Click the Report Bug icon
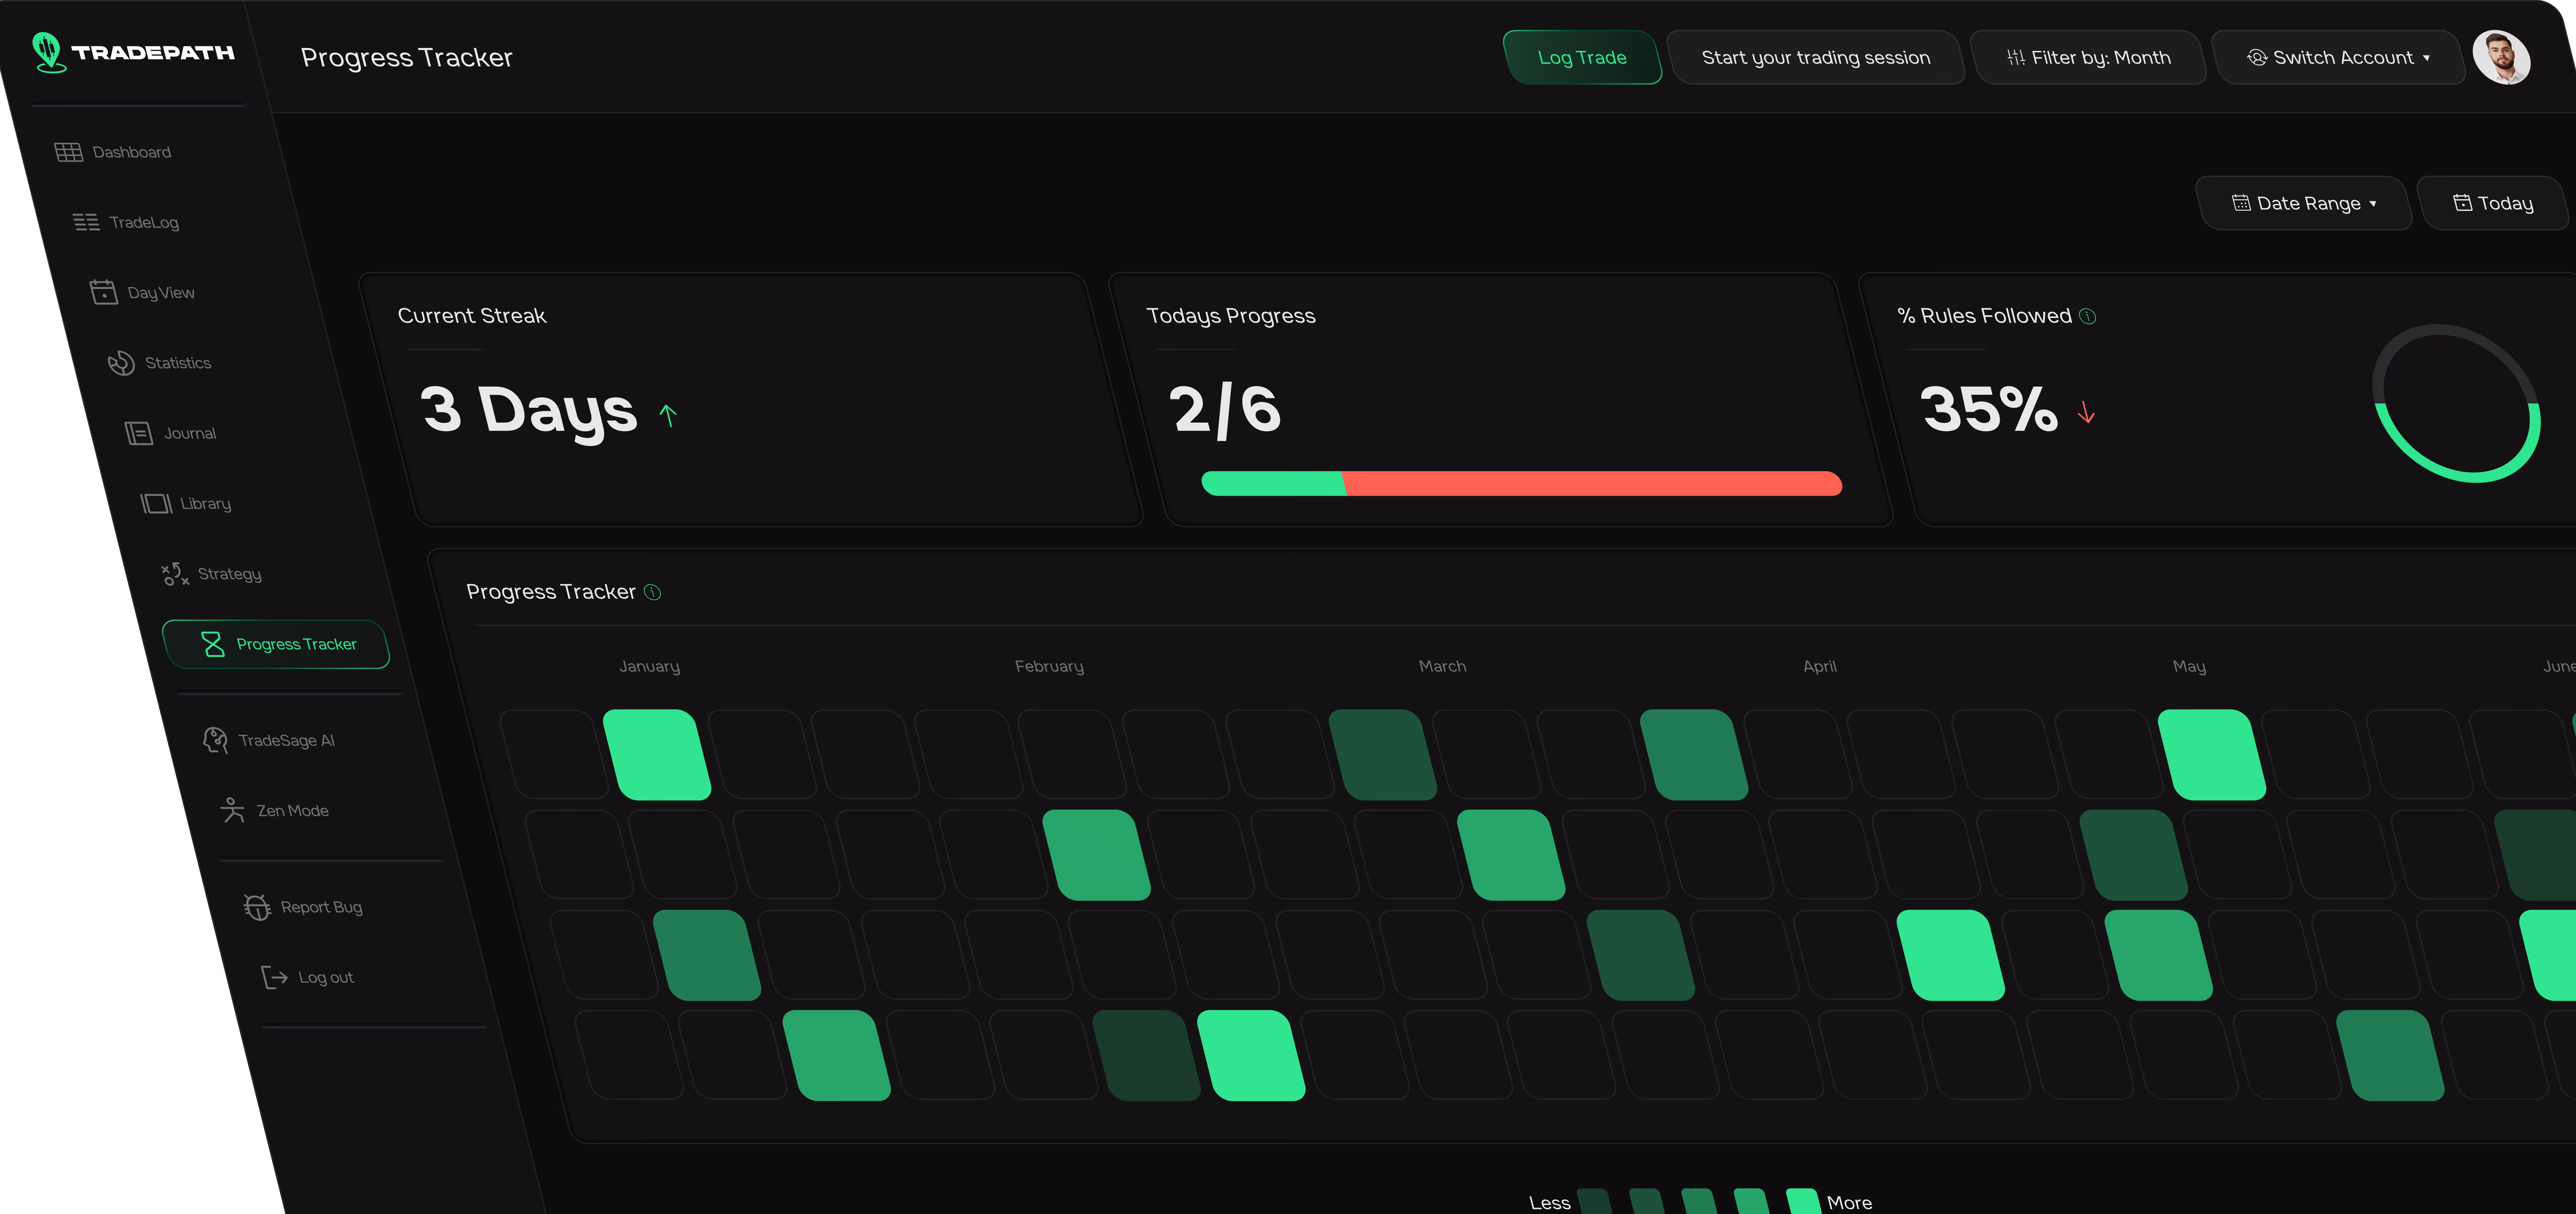The image size is (2576, 1214). pos(257,907)
